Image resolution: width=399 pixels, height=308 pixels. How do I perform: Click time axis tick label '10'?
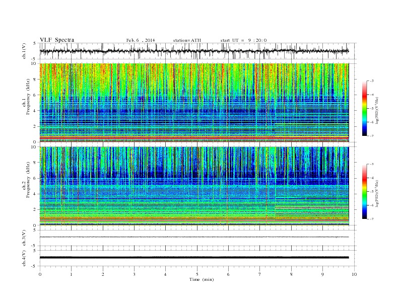point(354,274)
